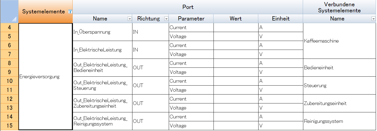Select the Reinigungssystem connected element cell
Image resolution: width=377 pixels, height=131 pixels.
[x=340, y=121]
